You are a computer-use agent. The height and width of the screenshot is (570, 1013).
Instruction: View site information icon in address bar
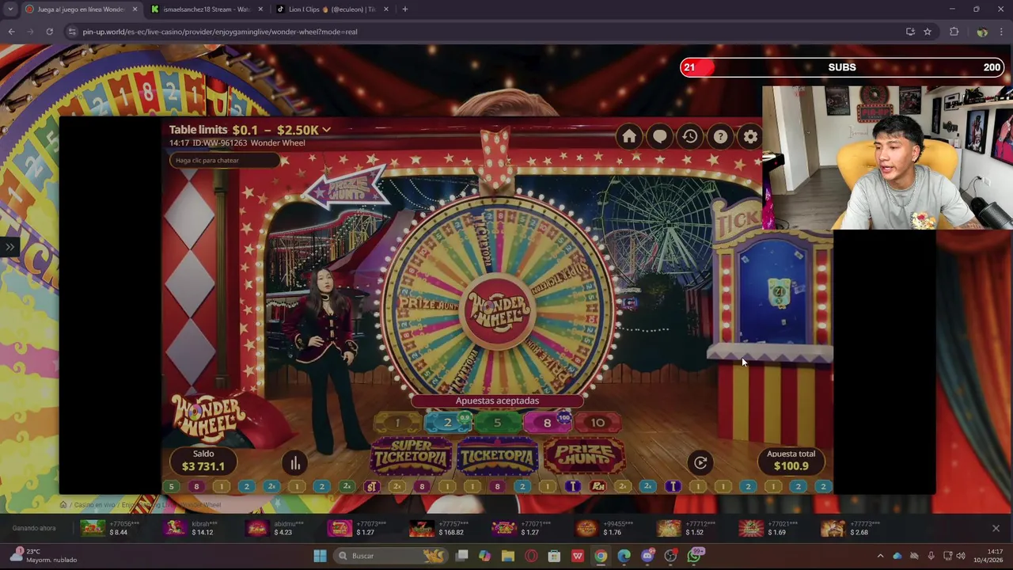pos(72,32)
